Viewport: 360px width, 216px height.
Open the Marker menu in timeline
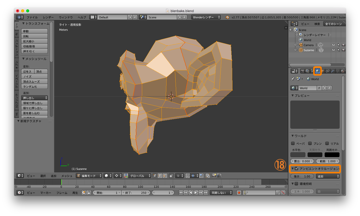point(46,193)
